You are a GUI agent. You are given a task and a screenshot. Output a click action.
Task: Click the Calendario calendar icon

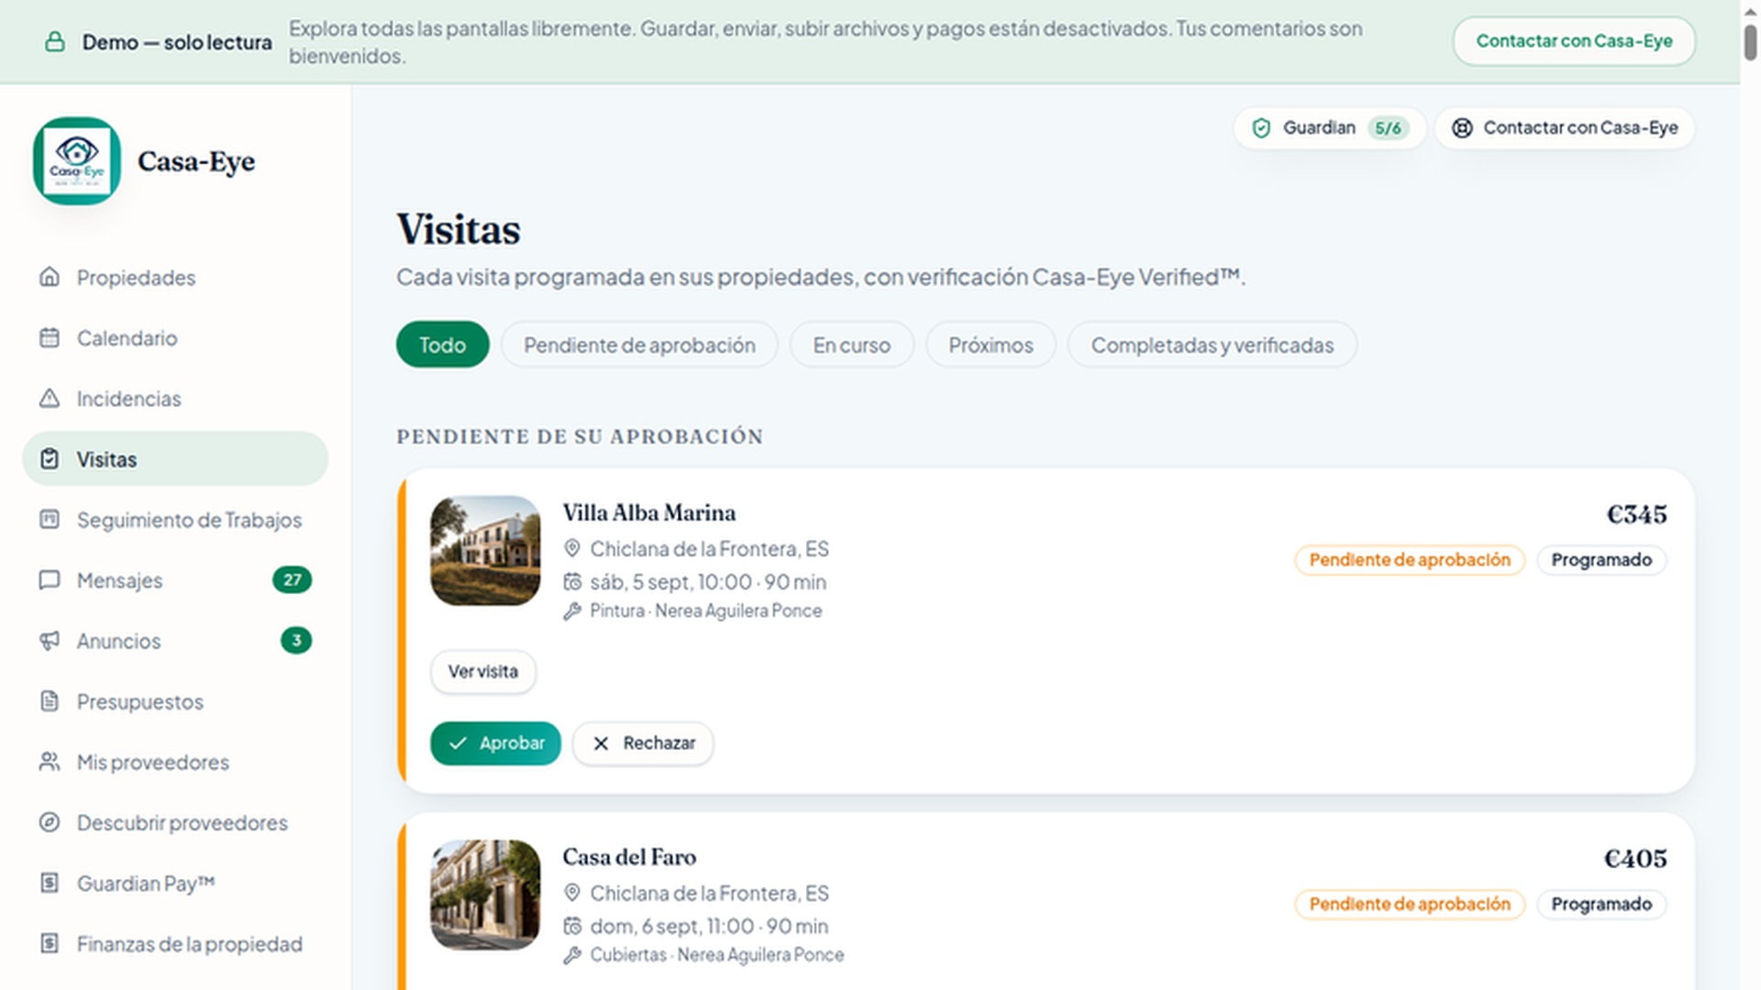50,337
